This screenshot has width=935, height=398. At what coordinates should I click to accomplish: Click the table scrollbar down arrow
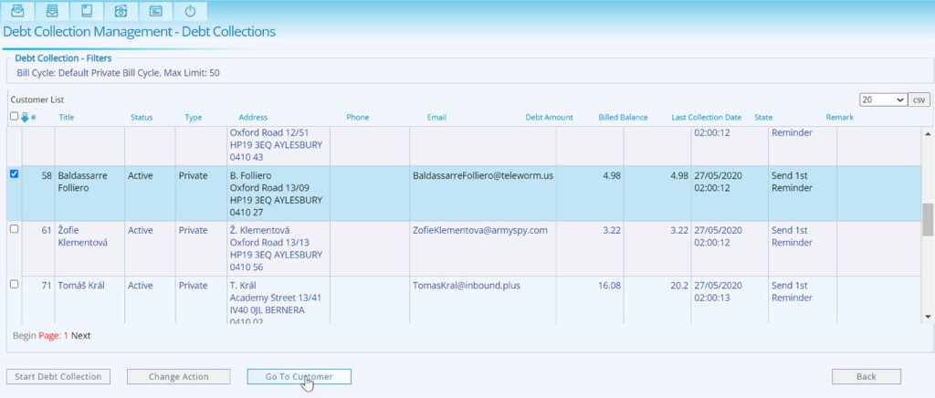click(x=928, y=316)
